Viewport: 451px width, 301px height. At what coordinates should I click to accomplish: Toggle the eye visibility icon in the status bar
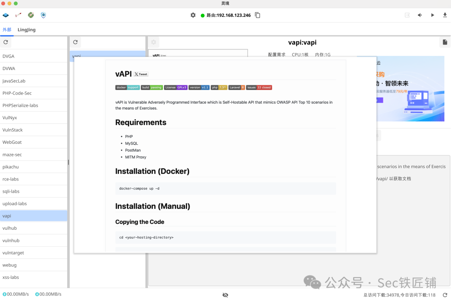coord(225,294)
